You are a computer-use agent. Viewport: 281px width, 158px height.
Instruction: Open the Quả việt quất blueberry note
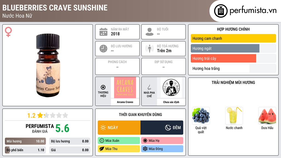(x=201, y=116)
